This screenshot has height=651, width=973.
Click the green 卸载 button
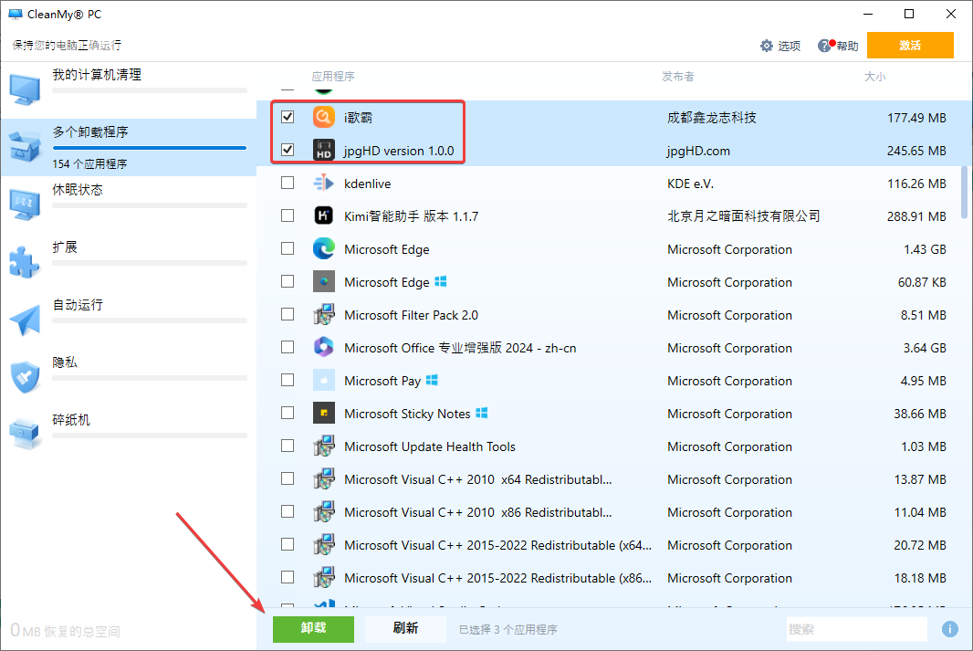point(313,629)
